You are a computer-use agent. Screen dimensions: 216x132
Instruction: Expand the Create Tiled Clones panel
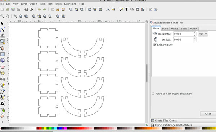tap(183, 121)
